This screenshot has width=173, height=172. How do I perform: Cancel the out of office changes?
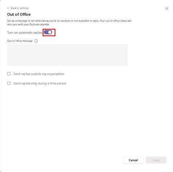tap(133, 160)
